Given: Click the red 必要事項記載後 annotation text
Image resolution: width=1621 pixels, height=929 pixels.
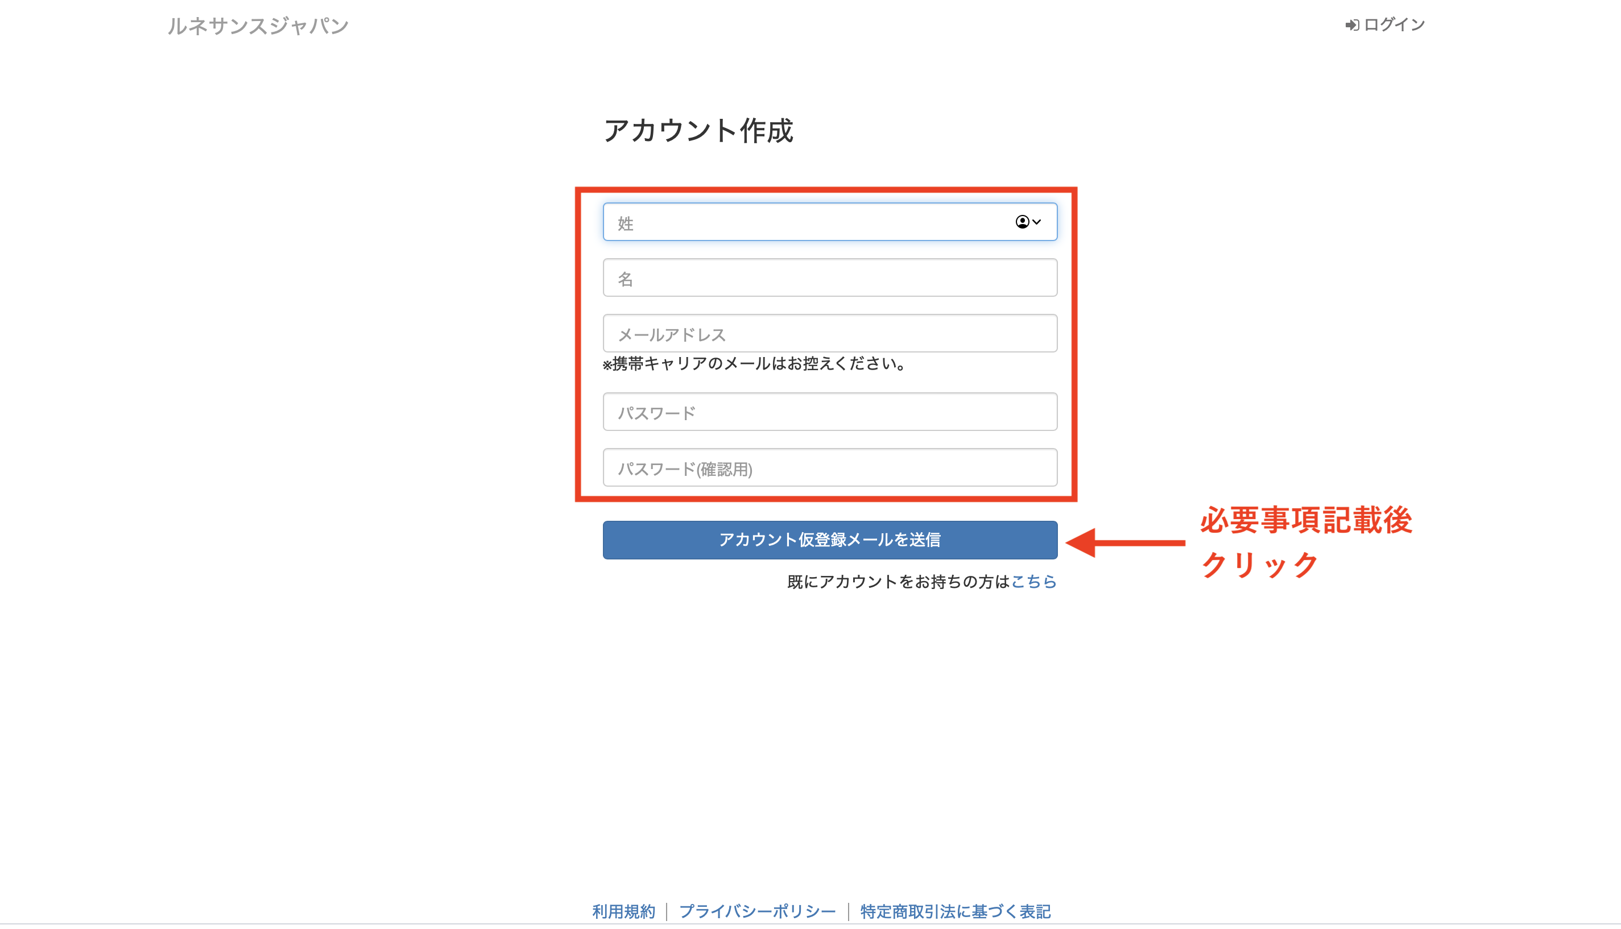Looking at the screenshot, I should pos(1306,521).
